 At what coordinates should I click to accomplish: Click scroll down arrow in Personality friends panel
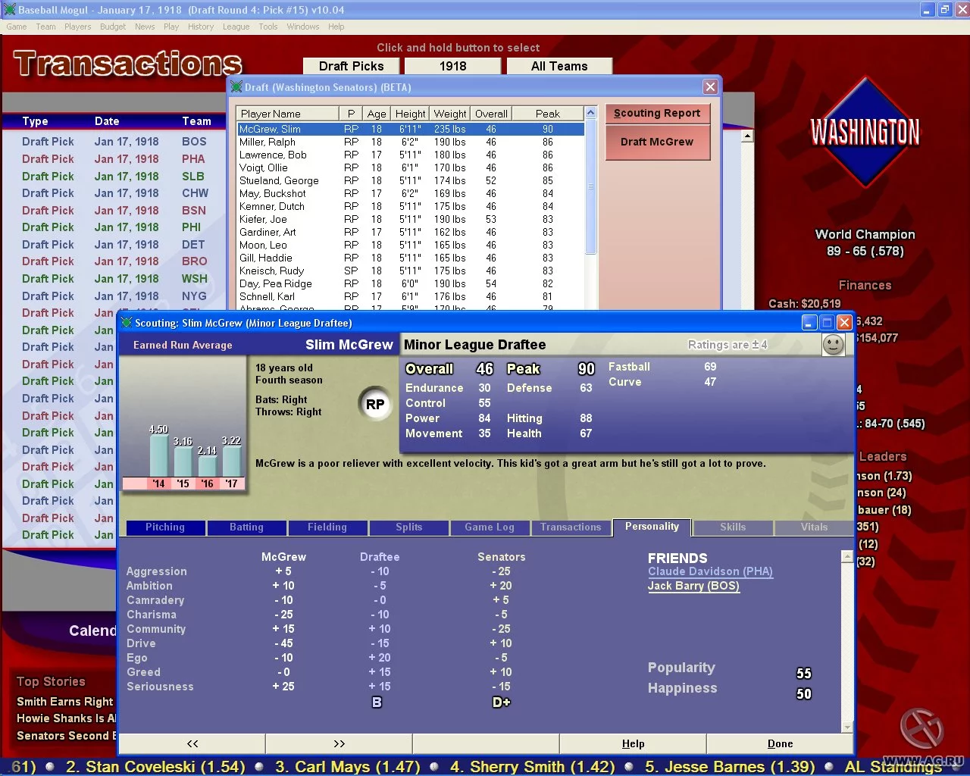(847, 727)
